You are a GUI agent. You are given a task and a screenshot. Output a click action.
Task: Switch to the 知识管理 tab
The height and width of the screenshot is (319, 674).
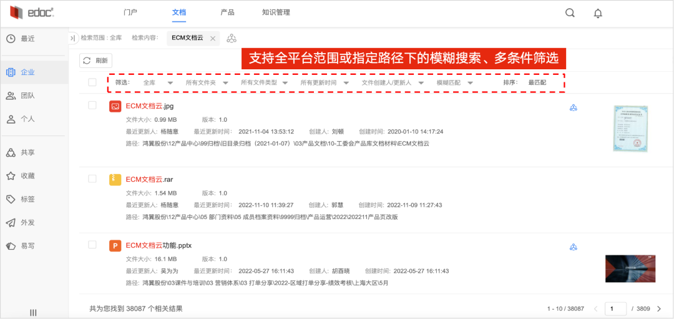tap(276, 12)
